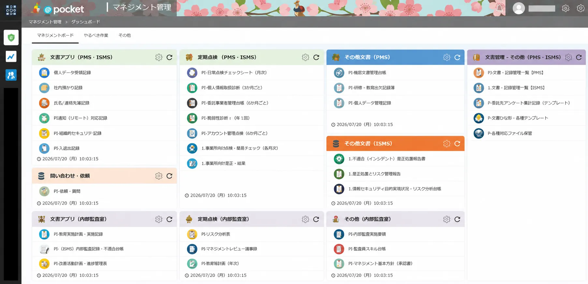Switch to the その他 tab
588x284 pixels.
click(125, 35)
